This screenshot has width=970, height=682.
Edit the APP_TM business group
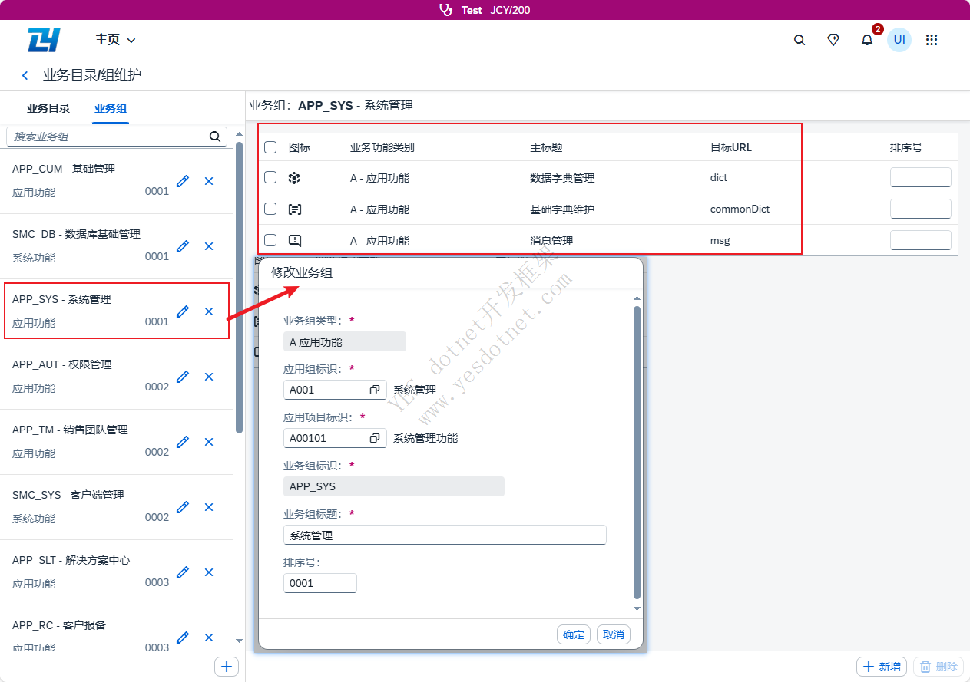point(182,442)
